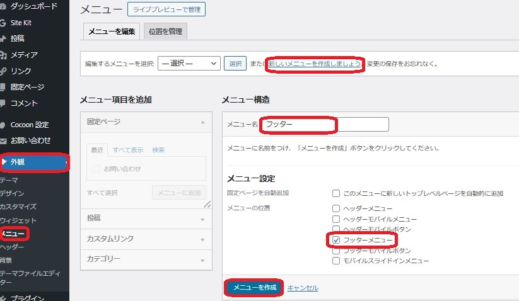Click the メニュー名 text field
The image size is (519, 301).
coord(325,124)
